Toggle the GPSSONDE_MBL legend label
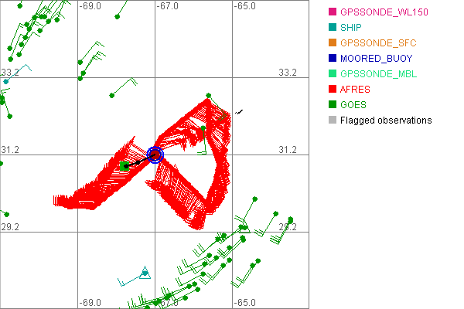464x309 pixels. click(x=381, y=74)
